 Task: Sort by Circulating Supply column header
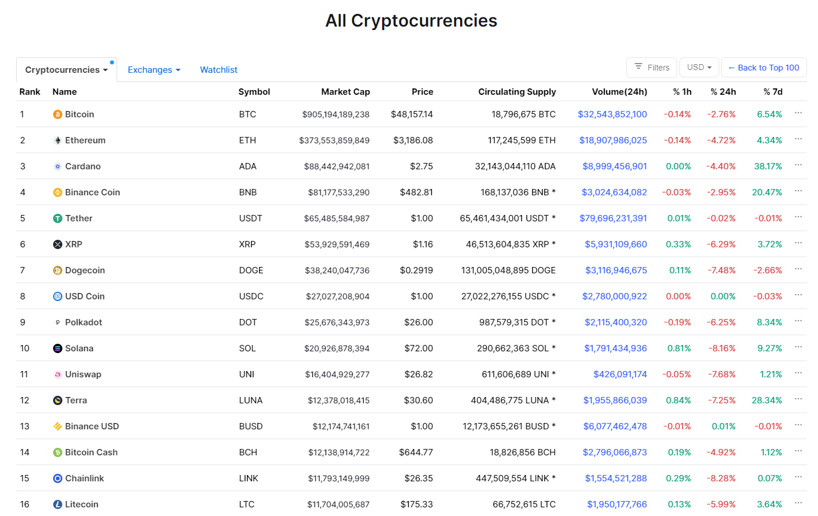click(x=517, y=92)
